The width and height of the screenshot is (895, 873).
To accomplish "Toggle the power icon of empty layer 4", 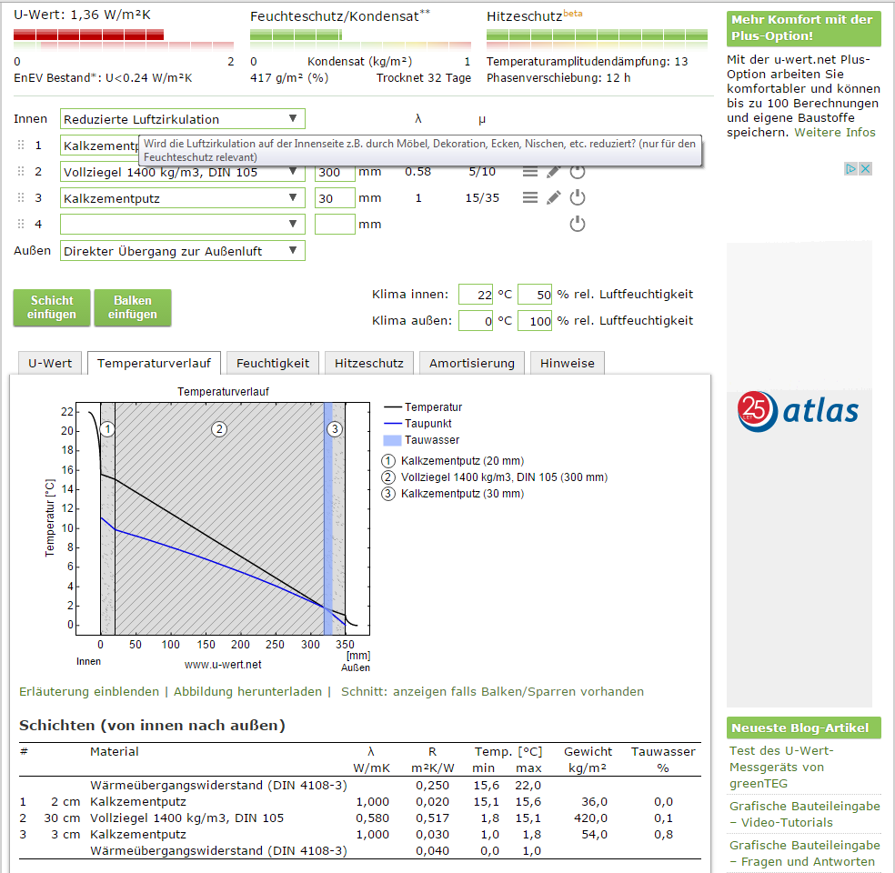I will [x=578, y=225].
